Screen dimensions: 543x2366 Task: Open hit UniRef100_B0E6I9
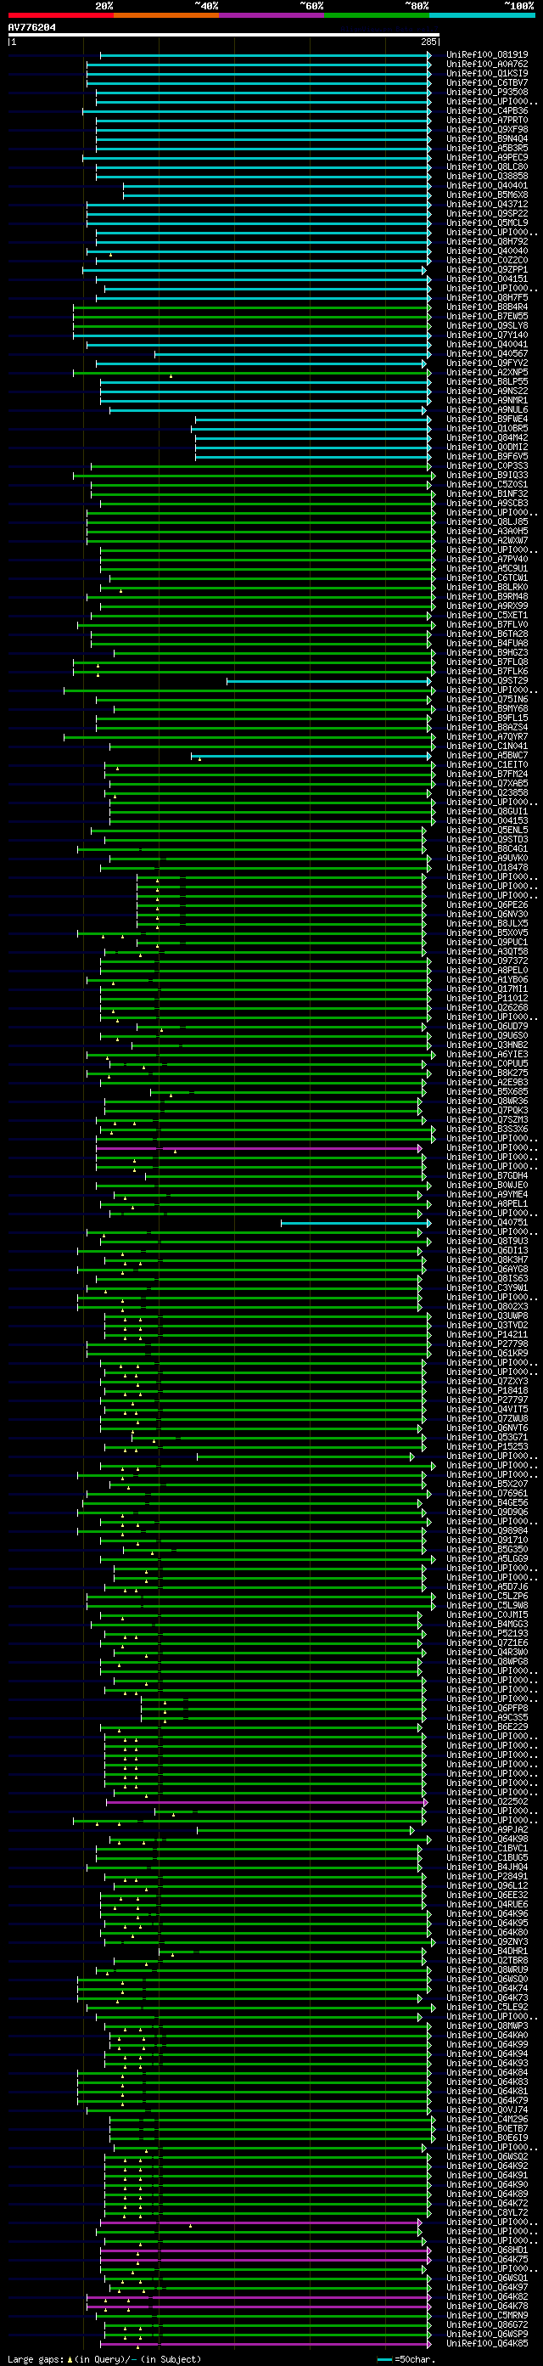click(487, 2138)
